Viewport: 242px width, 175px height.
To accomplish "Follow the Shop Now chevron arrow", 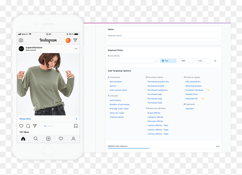I will pyautogui.click(x=77, y=119).
